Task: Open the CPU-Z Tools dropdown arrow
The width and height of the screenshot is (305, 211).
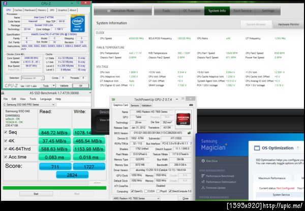Action: tap(54, 85)
